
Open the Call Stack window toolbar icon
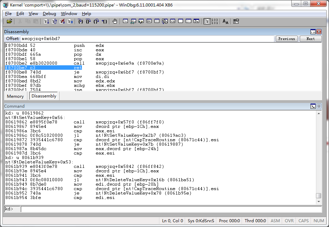pyautogui.click(x=165, y=21)
